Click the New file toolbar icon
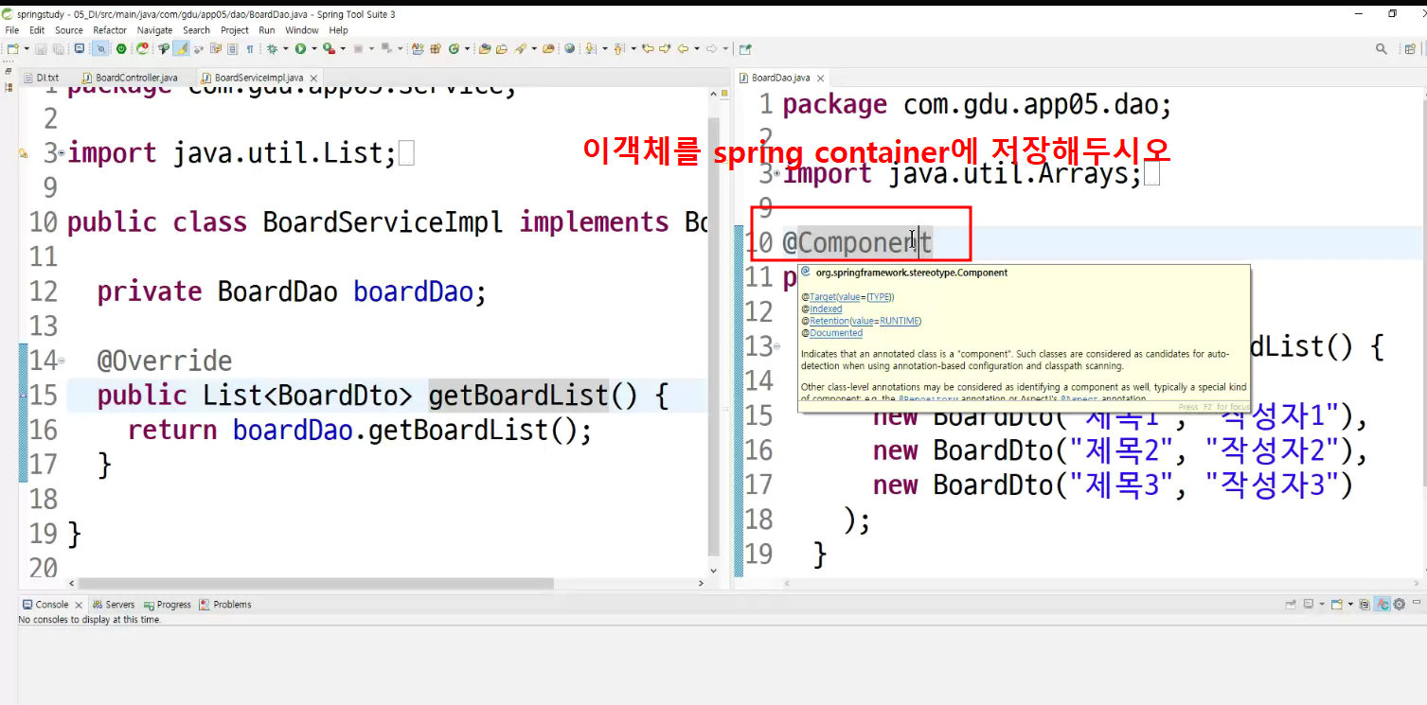 pyautogui.click(x=12, y=48)
